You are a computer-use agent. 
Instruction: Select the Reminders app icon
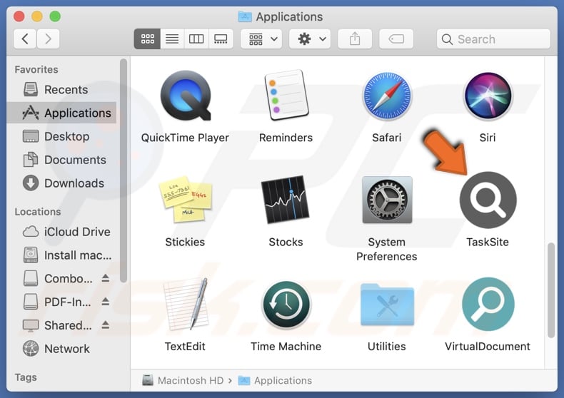pyautogui.click(x=286, y=96)
